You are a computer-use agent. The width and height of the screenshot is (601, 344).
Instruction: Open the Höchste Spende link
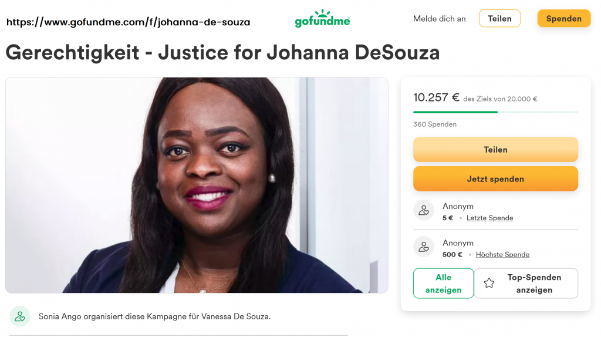coord(502,254)
